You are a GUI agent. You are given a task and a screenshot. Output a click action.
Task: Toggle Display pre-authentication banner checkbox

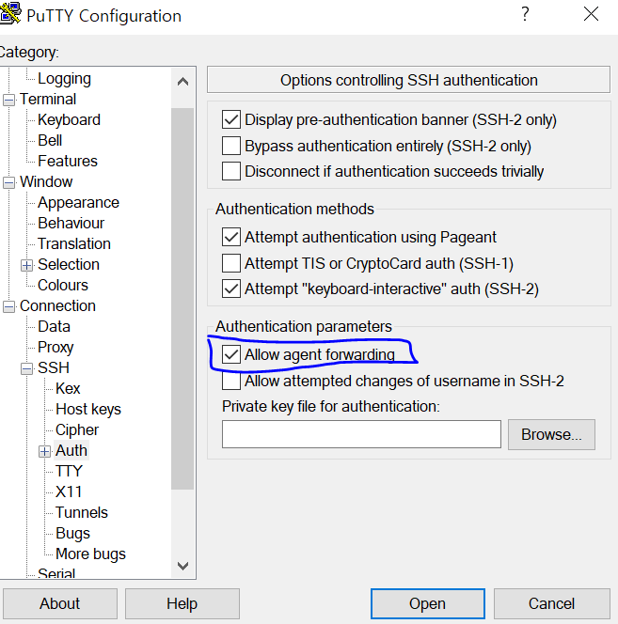point(231,119)
